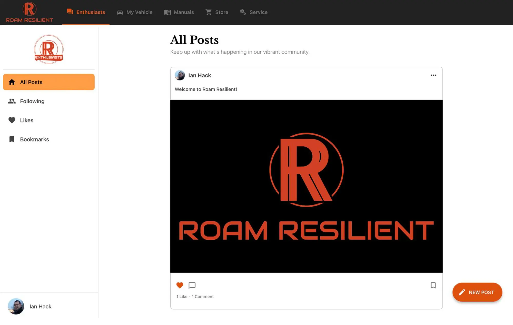
Task: Click the My Vehicle car icon
Action: (x=119, y=12)
